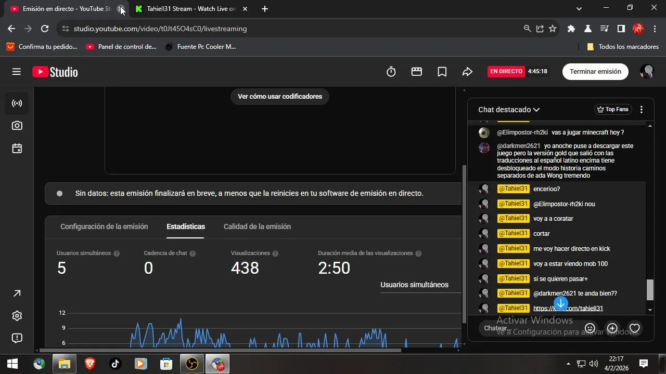The image size is (666, 374).
Task: Open Windows notification center
Action: coord(644,364)
